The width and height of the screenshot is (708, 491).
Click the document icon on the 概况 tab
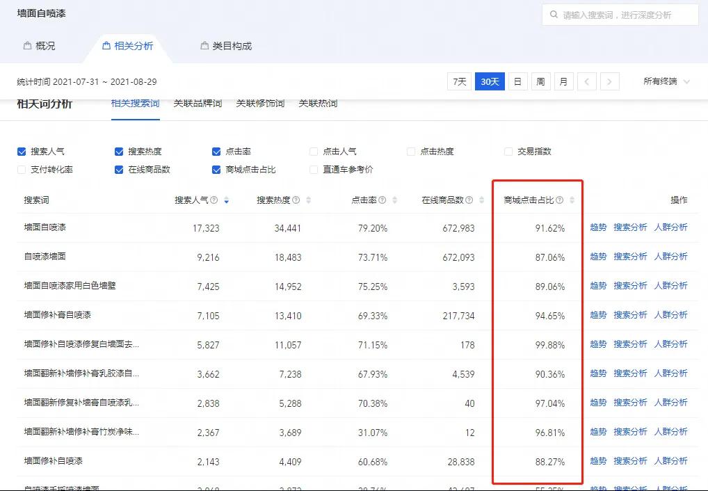click(29, 46)
